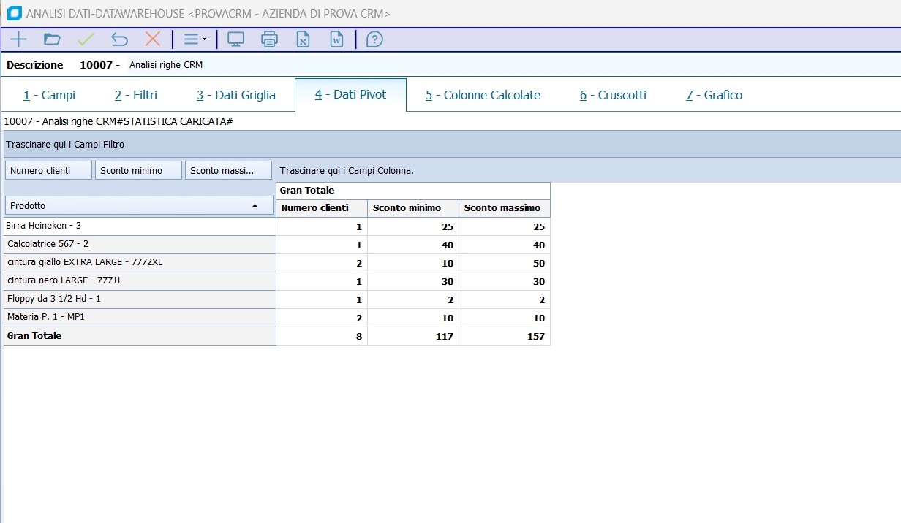Open record with the folder icon
Viewport: 901px width, 523px height.
(x=52, y=39)
